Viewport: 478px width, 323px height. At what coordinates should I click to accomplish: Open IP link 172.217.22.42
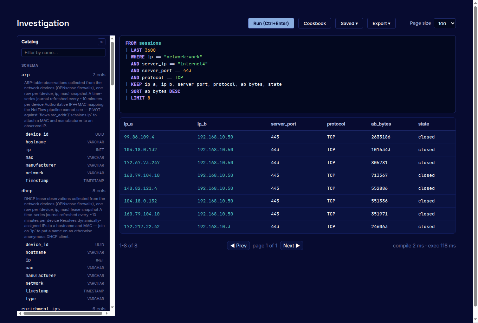tap(142, 227)
